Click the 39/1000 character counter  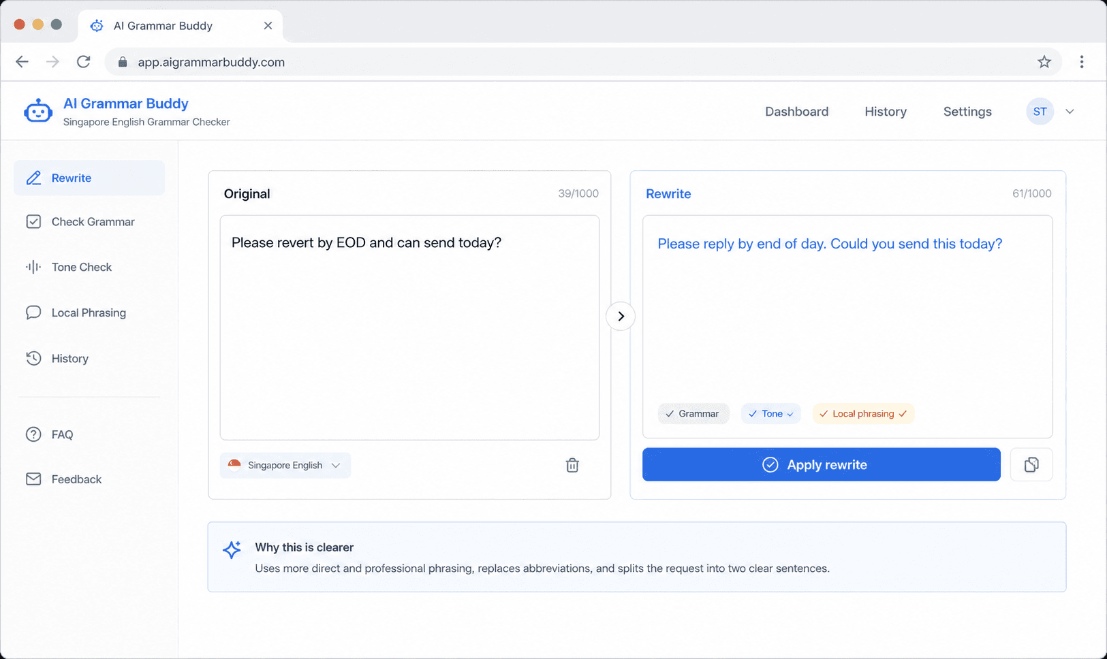coord(578,193)
